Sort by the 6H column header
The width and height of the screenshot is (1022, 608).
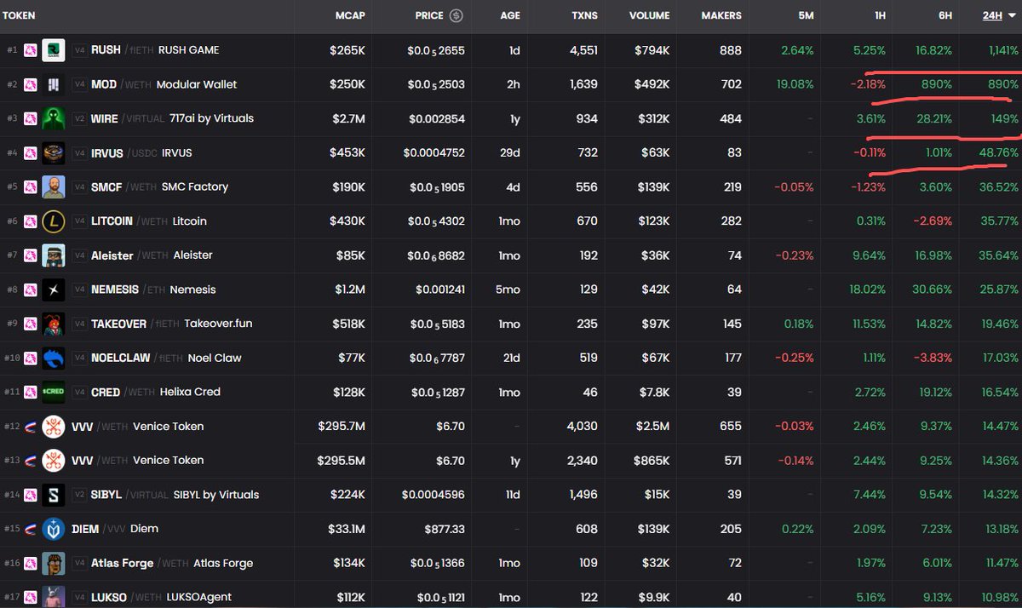(x=944, y=15)
